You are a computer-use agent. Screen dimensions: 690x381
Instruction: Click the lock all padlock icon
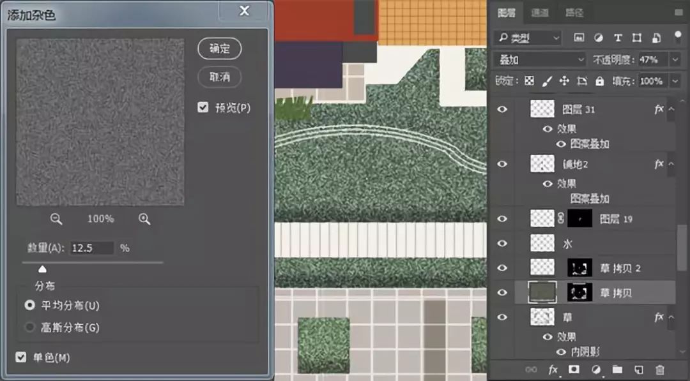[x=599, y=81]
